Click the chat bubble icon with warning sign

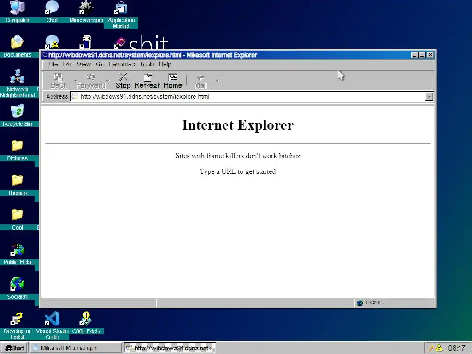click(x=52, y=42)
